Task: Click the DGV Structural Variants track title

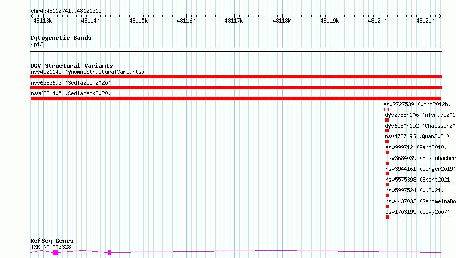Action: (x=72, y=66)
